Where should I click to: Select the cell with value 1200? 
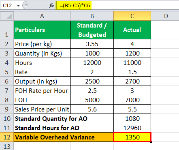click(x=132, y=53)
